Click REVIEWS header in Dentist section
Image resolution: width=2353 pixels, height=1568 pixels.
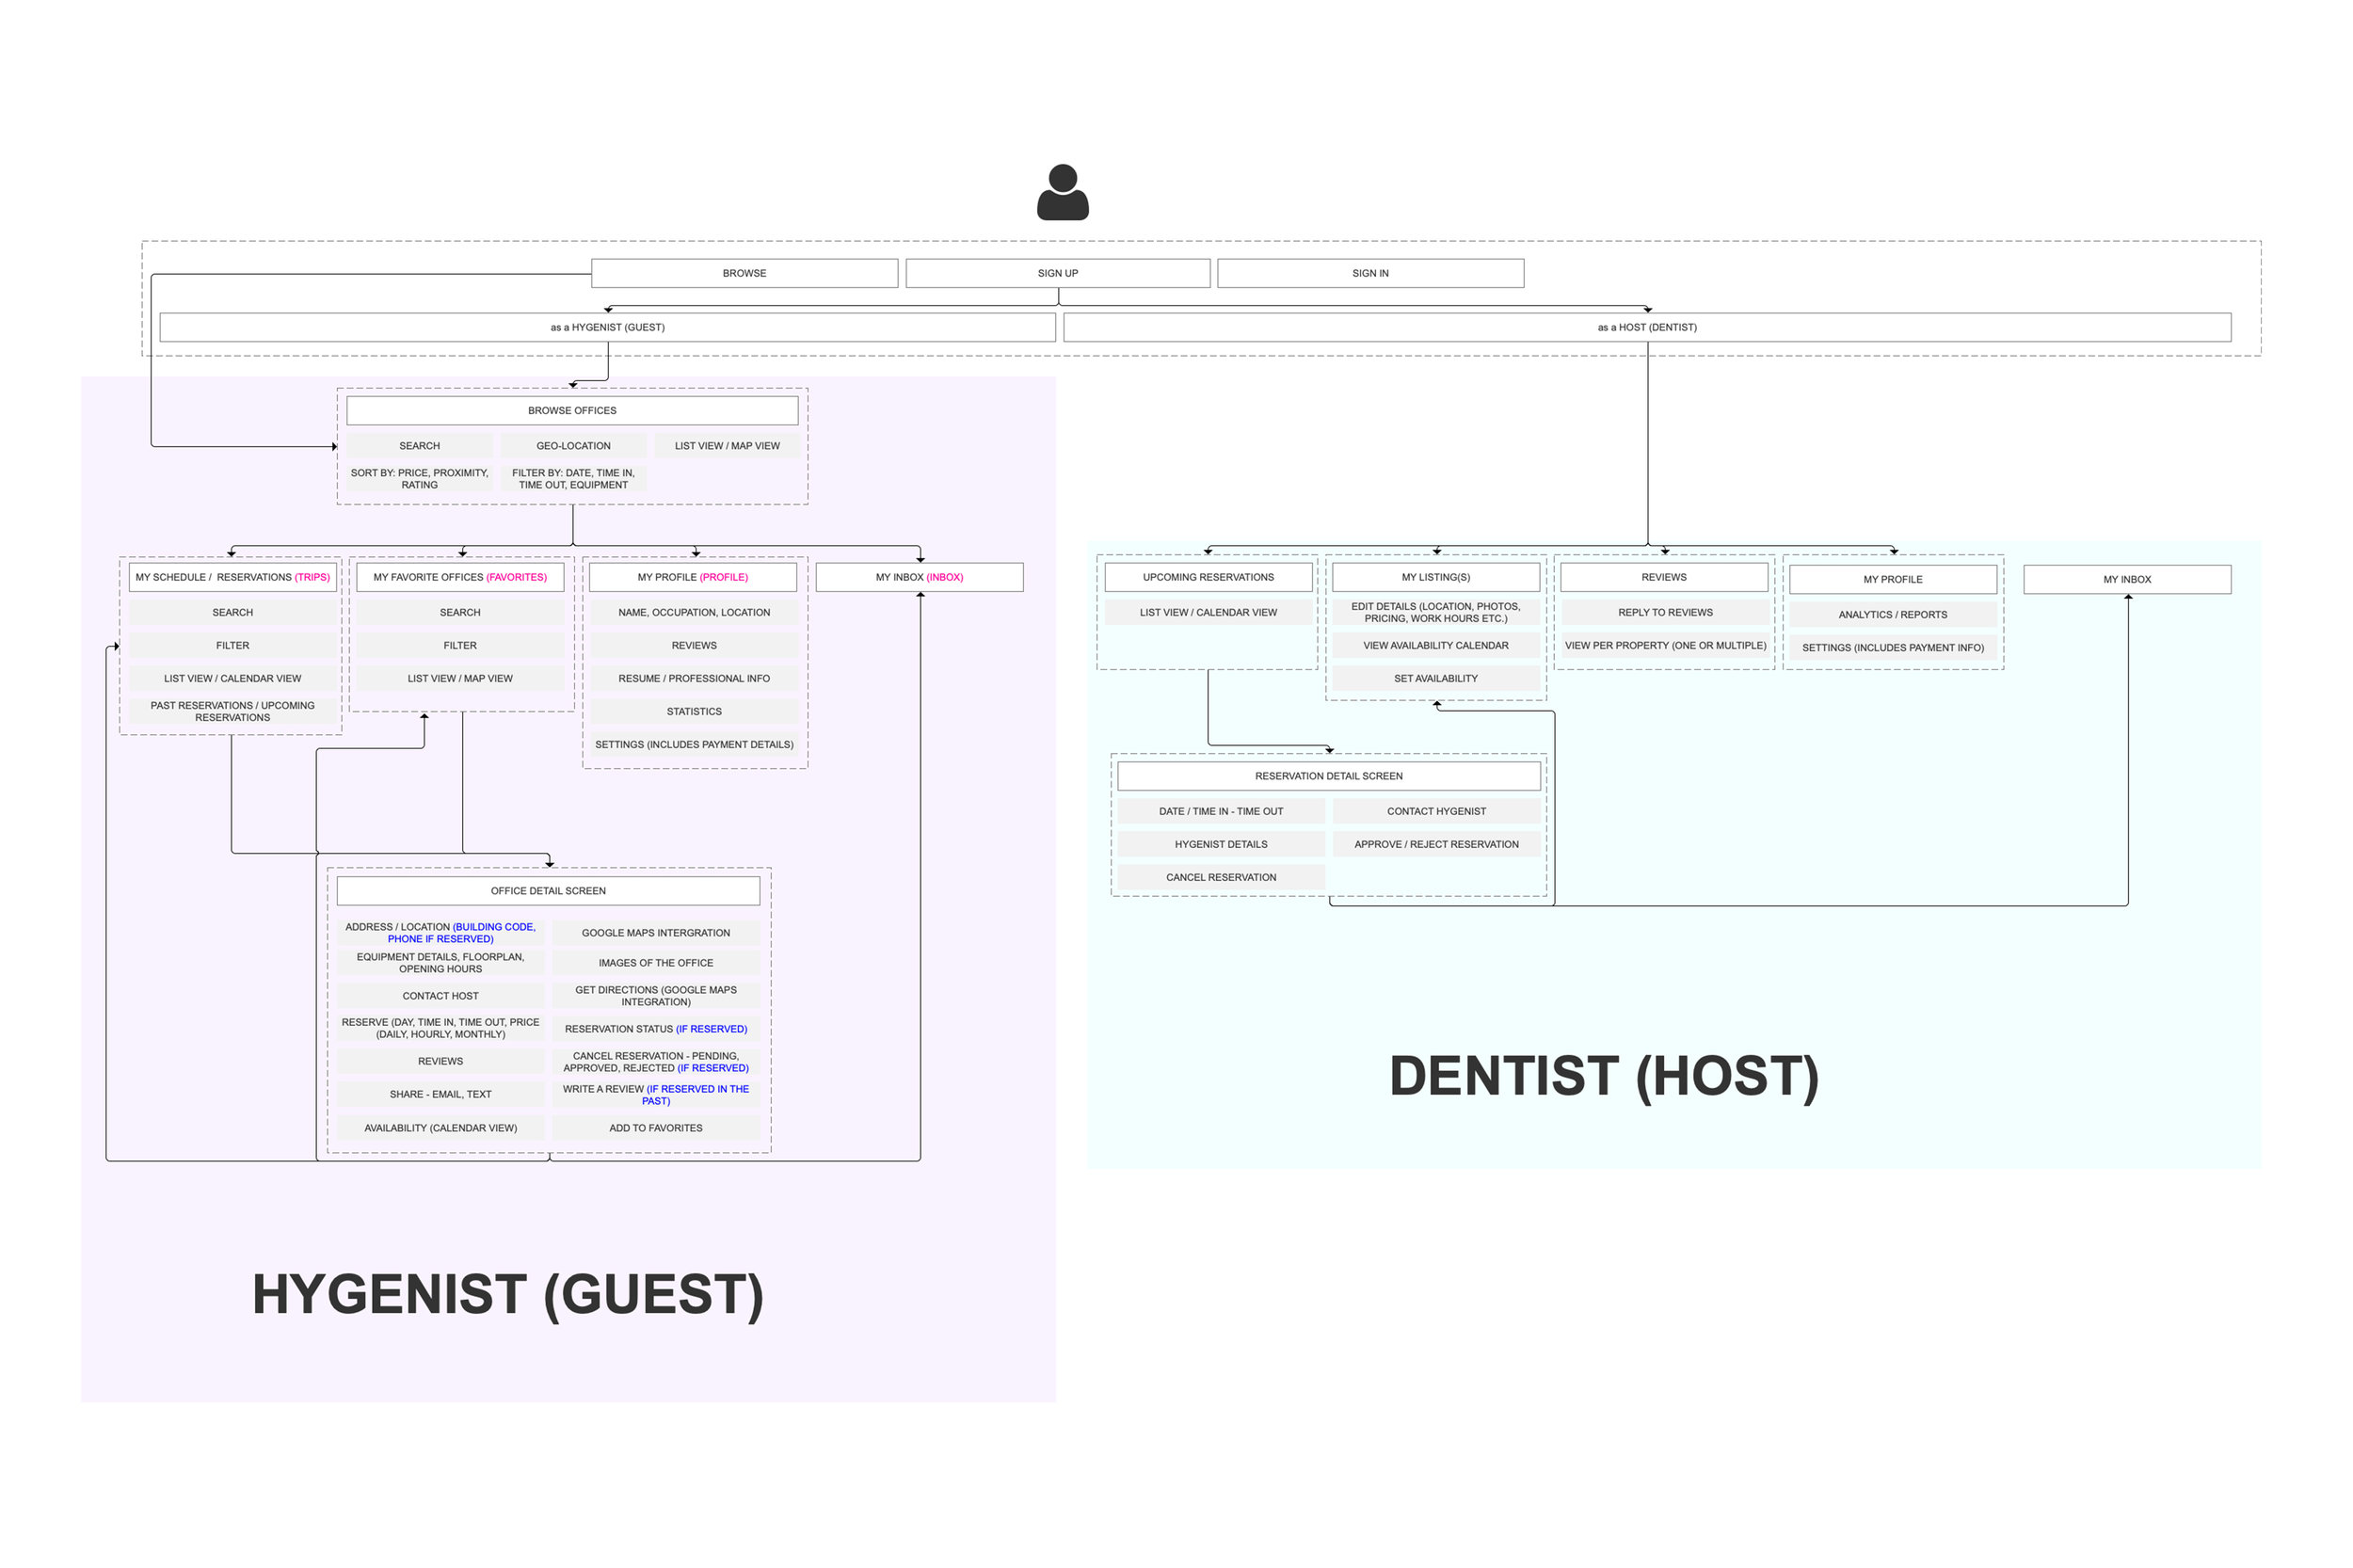[x=1664, y=577]
